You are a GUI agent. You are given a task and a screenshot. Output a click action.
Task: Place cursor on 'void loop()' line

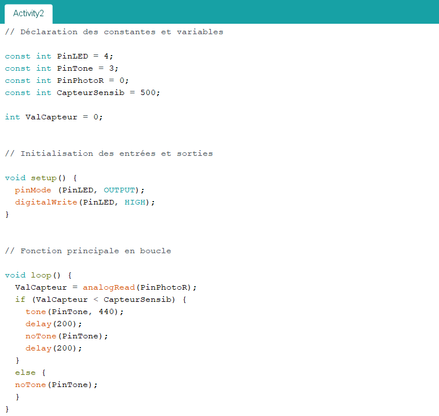pyautogui.click(x=38, y=275)
